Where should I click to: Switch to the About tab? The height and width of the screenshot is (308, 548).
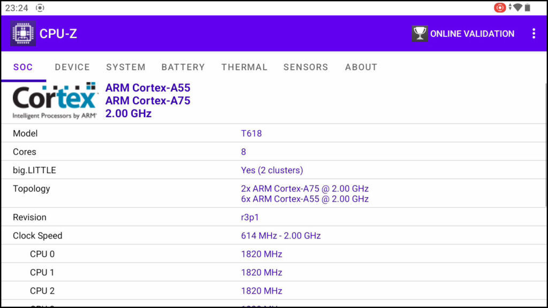(x=361, y=67)
